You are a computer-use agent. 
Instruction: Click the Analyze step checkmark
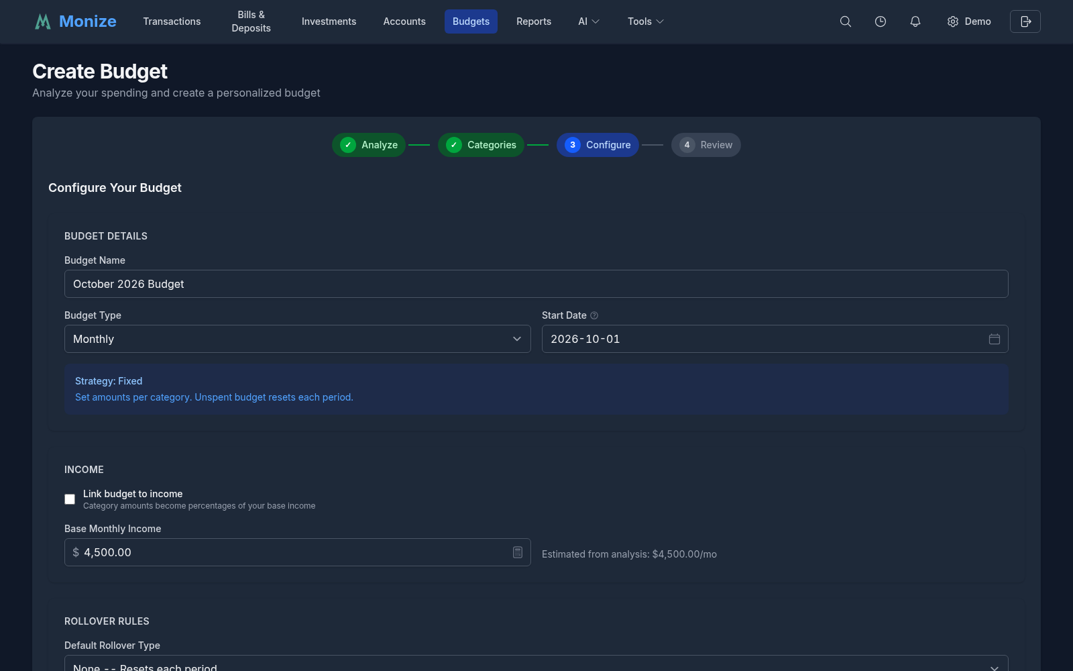pos(348,145)
